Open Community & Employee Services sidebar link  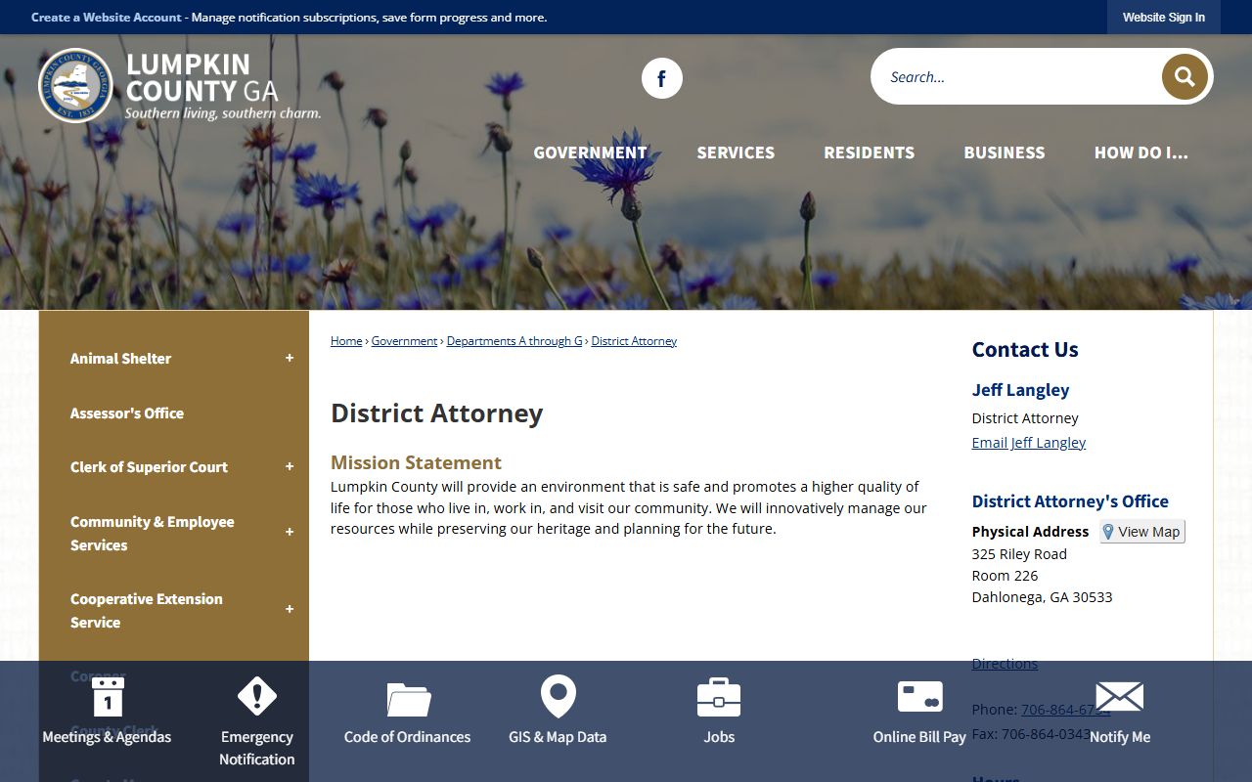tap(153, 534)
